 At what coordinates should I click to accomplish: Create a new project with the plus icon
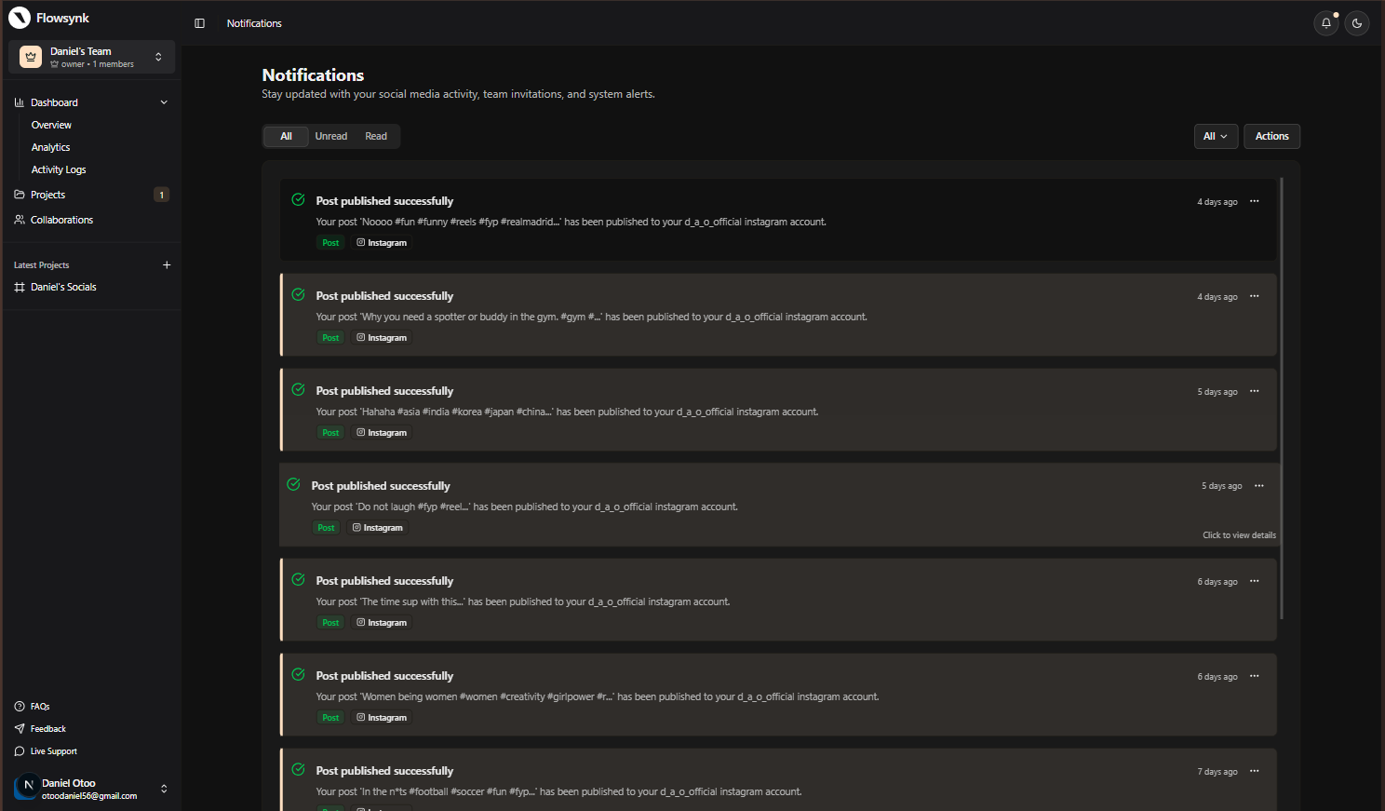[167, 264]
